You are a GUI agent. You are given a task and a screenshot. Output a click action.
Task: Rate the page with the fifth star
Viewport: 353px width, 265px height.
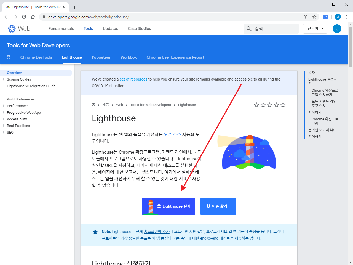[x=283, y=105]
